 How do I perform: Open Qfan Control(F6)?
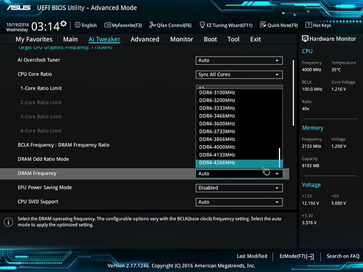(x=171, y=25)
